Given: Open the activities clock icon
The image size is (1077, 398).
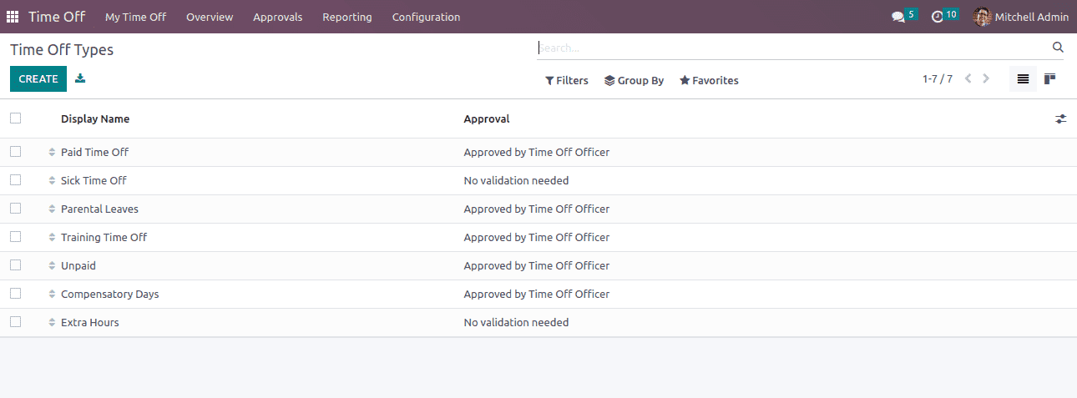Looking at the screenshot, I should click(x=937, y=17).
